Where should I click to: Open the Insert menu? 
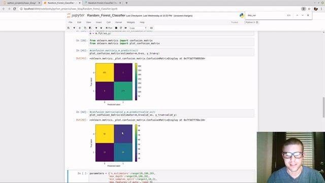(99, 22)
